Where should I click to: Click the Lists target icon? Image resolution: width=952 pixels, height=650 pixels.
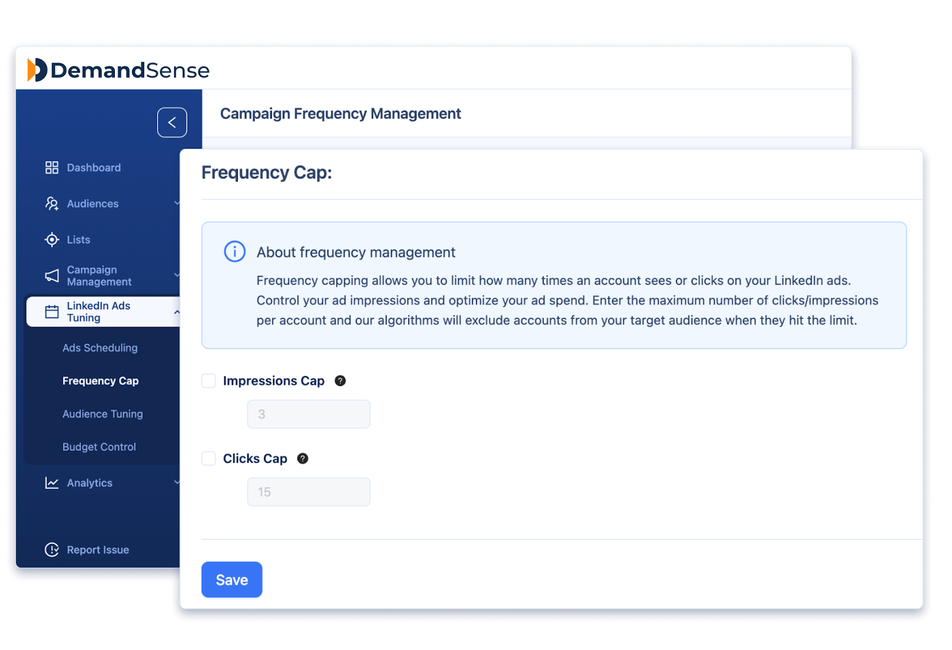52,240
